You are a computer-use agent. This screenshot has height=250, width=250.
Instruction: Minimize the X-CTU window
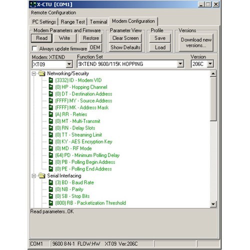pyautogui.click(x=201, y=4)
